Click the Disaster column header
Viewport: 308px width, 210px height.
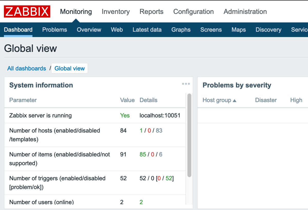(x=266, y=100)
